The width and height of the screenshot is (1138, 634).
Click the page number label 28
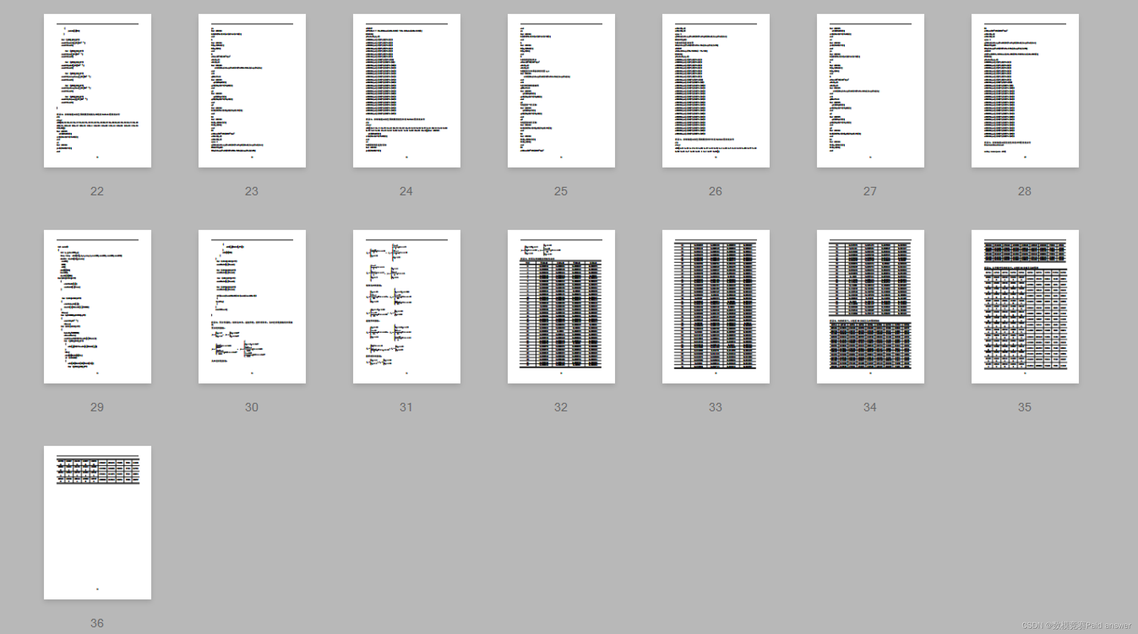pyautogui.click(x=1025, y=191)
